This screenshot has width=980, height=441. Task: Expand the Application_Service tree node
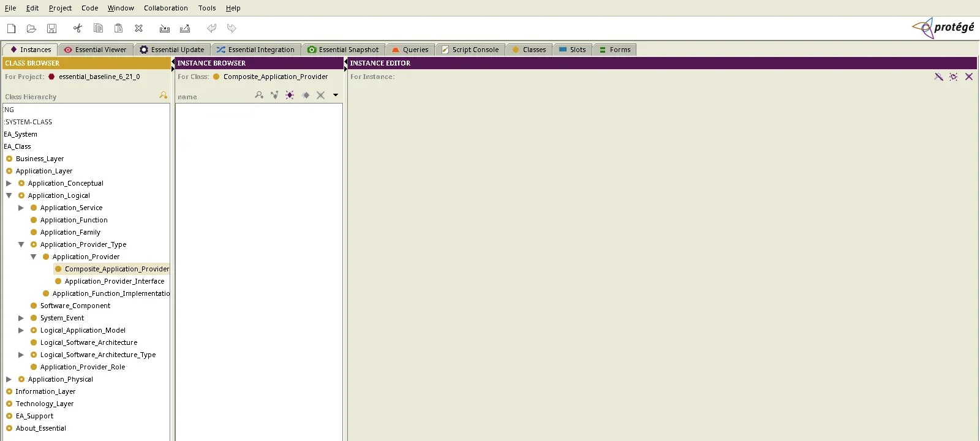(x=21, y=208)
